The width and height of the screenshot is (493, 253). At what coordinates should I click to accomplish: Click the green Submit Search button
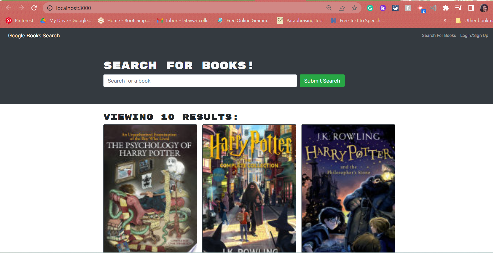click(322, 81)
